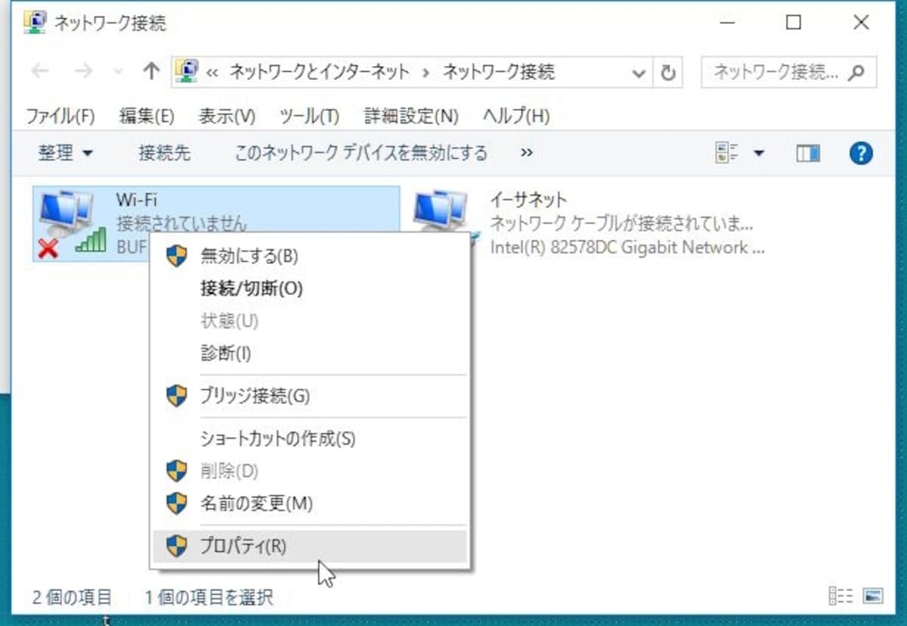Click shield icon beside 名前の変更(M)
Screen dimensions: 907x626
click(177, 503)
